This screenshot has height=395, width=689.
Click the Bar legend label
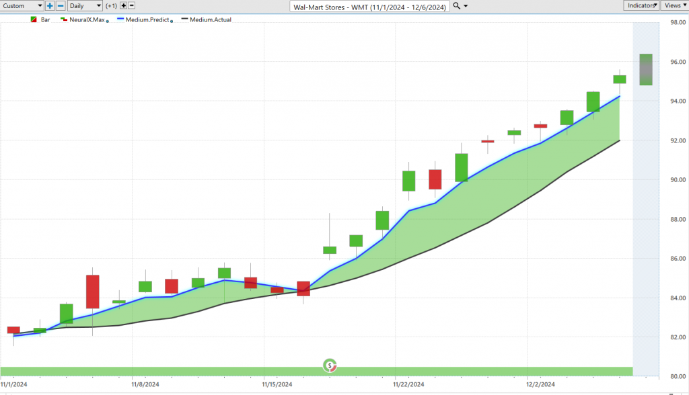[46, 20]
